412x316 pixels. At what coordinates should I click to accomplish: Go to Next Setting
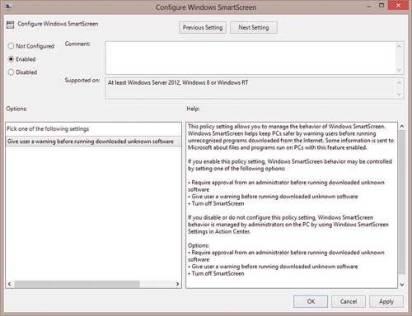pyautogui.click(x=254, y=28)
